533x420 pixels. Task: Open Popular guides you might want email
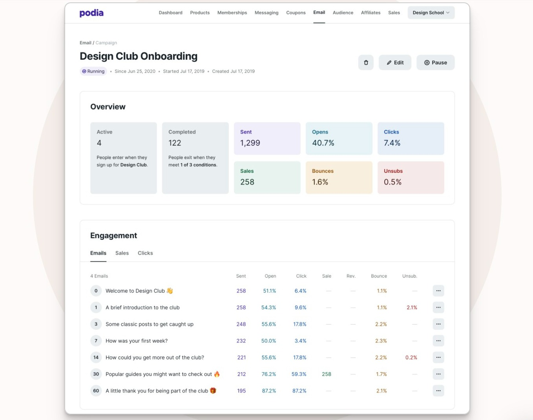162,374
